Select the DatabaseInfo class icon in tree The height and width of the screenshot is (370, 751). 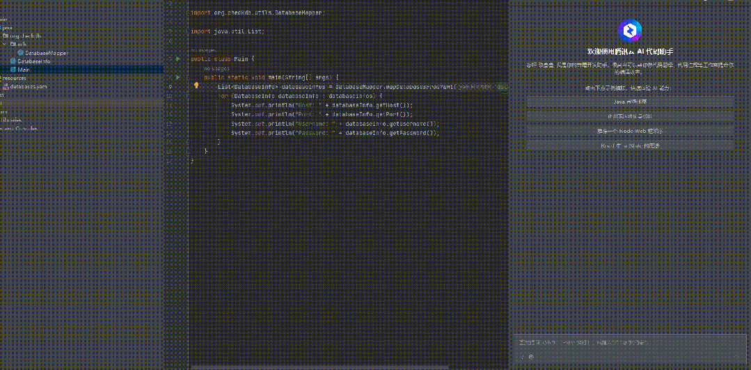(13, 61)
